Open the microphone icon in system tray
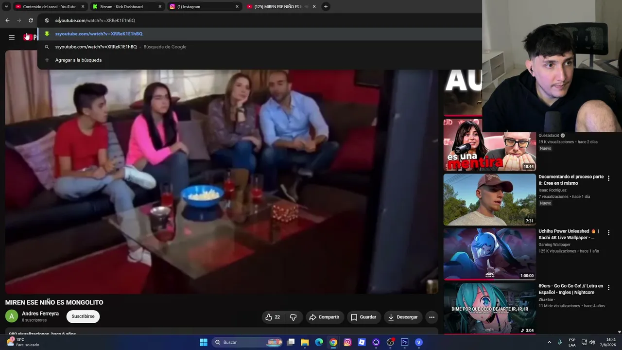Image resolution: width=622 pixels, height=350 pixels. coord(560,342)
